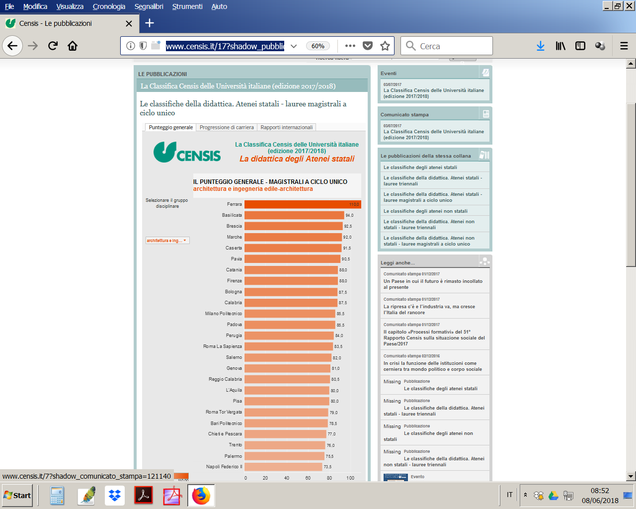This screenshot has height=509, width=636.
Task: Open Adobe Acrobat from taskbar
Action: [144, 496]
